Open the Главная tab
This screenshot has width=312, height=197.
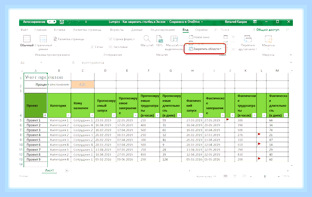click(x=40, y=30)
